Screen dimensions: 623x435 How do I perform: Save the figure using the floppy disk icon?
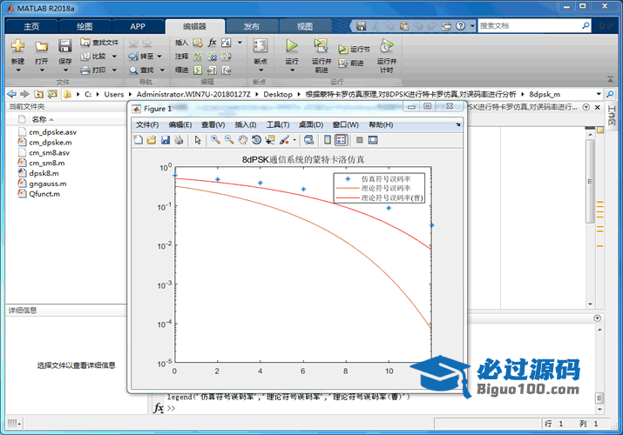(166, 140)
